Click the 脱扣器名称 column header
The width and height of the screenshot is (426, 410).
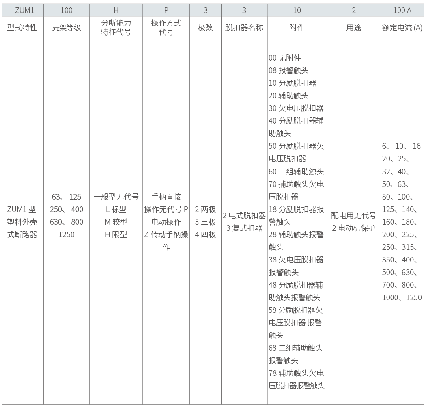click(244, 28)
